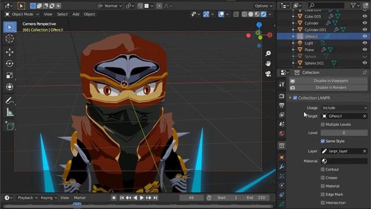Screen dimensions: 371x209
Task: Play the animation forward
Action: coord(141,197)
